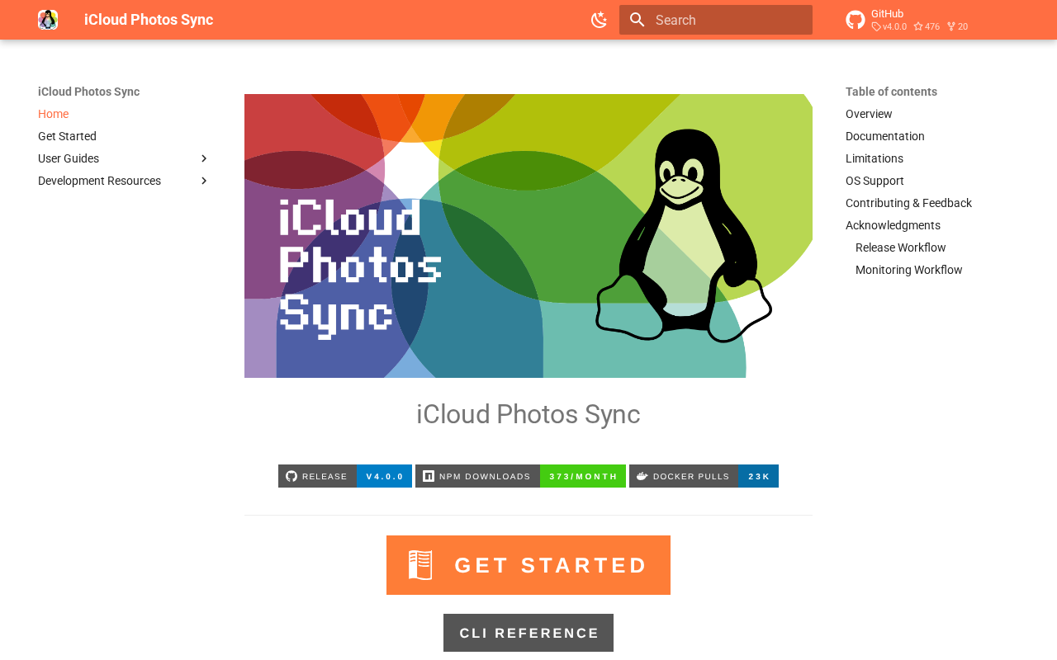Open the CLI Reference button
Image resolution: width=1057 pixels, height=660 pixels.
[528, 633]
